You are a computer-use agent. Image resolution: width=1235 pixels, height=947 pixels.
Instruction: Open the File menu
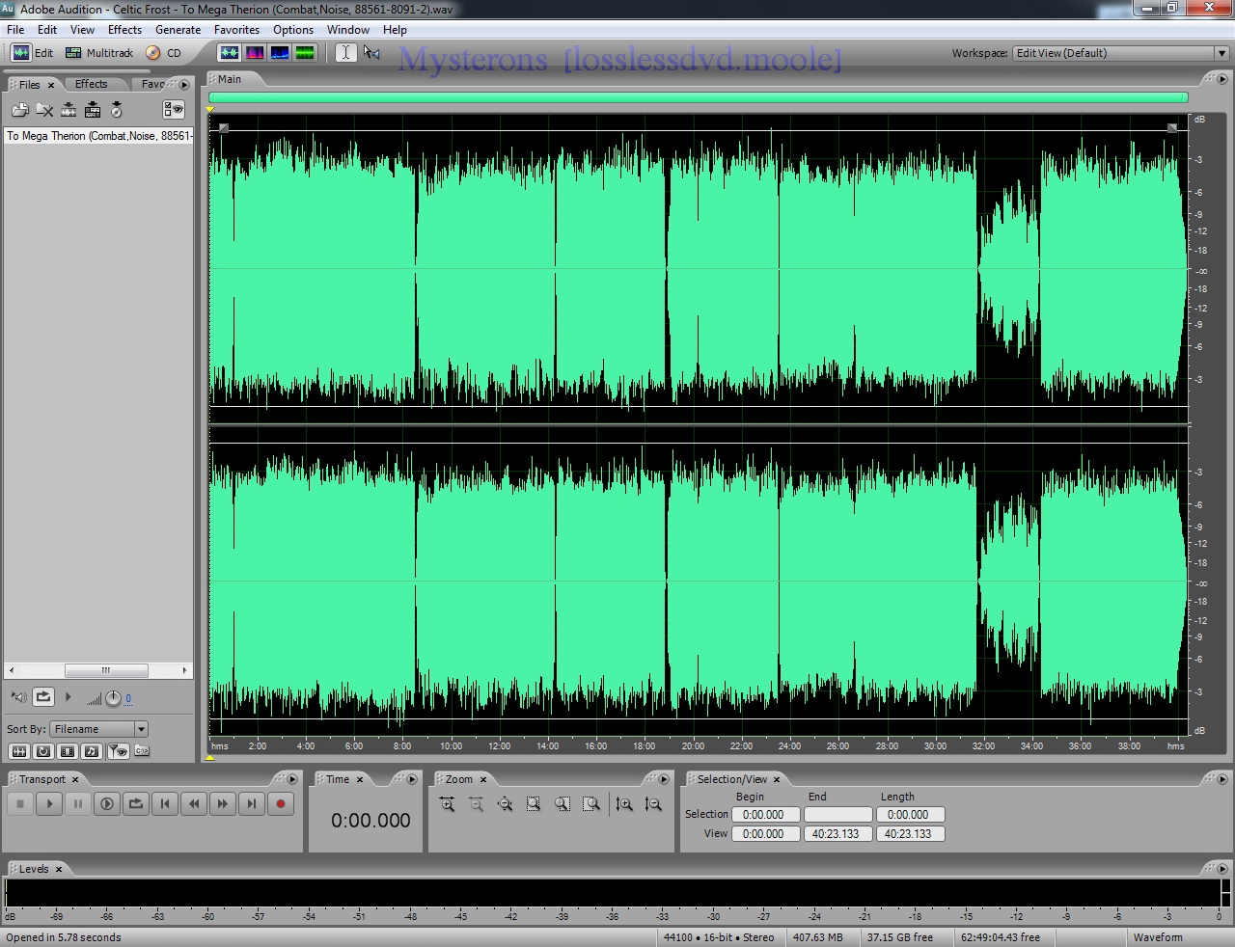pos(16,30)
